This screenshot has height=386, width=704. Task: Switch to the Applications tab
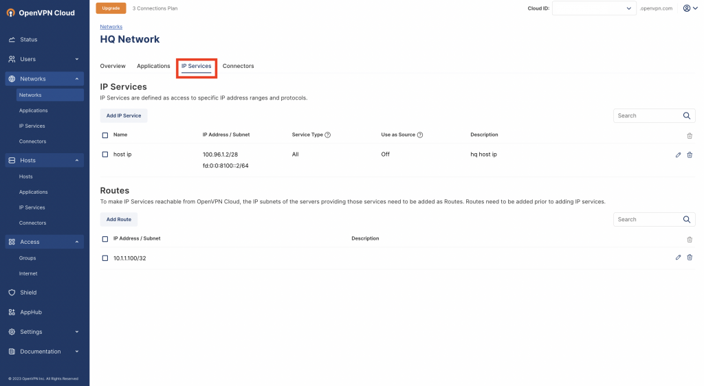pyautogui.click(x=153, y=66)
